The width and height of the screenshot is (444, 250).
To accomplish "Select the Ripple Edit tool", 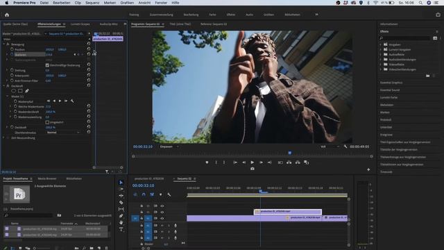I will [x=121, y=196].
